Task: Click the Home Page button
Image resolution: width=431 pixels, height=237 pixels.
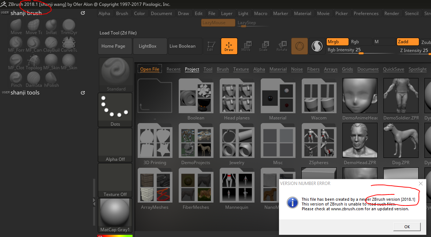Action: [115, 46]
